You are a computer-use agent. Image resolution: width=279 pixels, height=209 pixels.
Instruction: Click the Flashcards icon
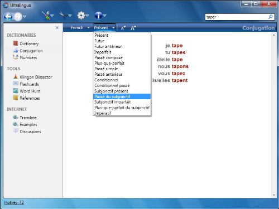[16, 84]
